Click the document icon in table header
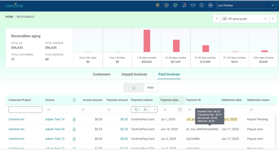Image resolution: width=279 pixels, height=150 pixels. pyautogui.click(x=74, y=100)
